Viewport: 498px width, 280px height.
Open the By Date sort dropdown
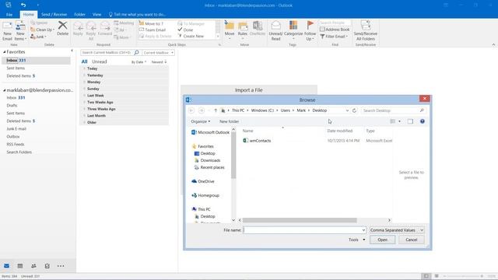tap(139, 62)
